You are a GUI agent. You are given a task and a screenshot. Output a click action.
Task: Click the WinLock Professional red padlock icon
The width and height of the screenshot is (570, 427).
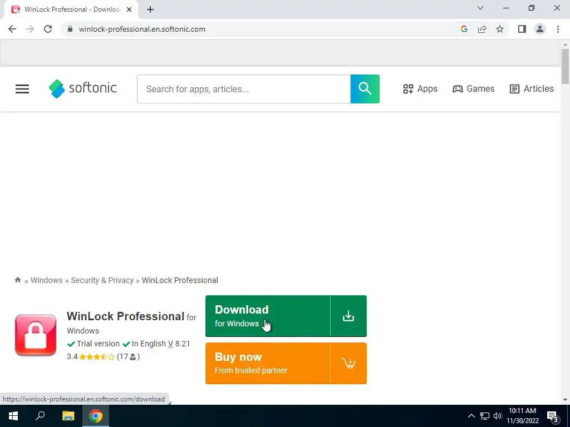click(x=36, y=335)
